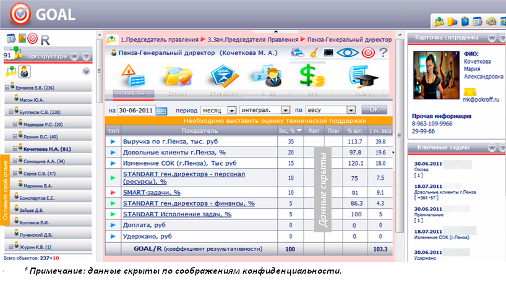Click the small target icon beside R

[x=32, y=39]
